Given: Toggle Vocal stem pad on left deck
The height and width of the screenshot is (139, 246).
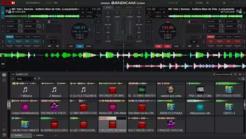Looking at the screenshot, I should 10,41.
